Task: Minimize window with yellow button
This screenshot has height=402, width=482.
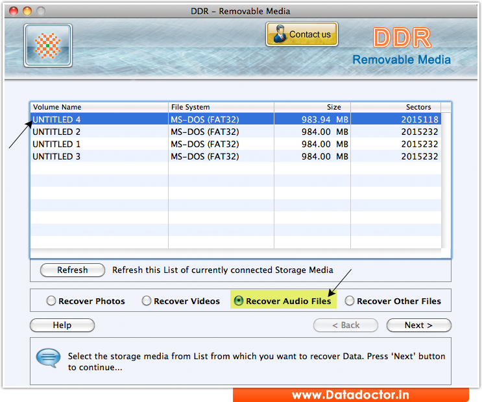Action: 27,11
